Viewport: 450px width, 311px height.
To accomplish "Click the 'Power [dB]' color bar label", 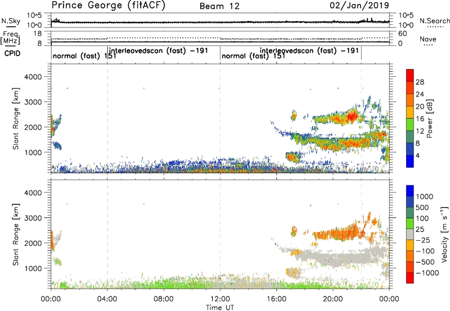I will pyautogui.click(x=429, y=118).
